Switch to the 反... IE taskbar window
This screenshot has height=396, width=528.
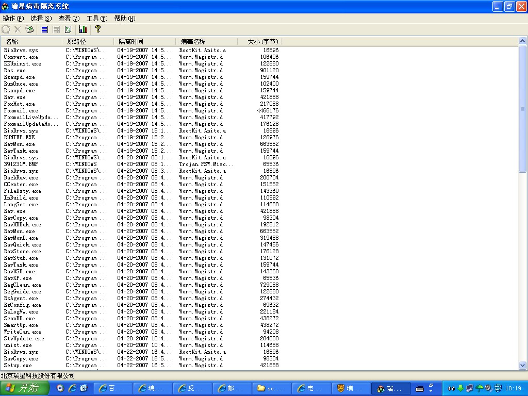(x=192, y=388)
